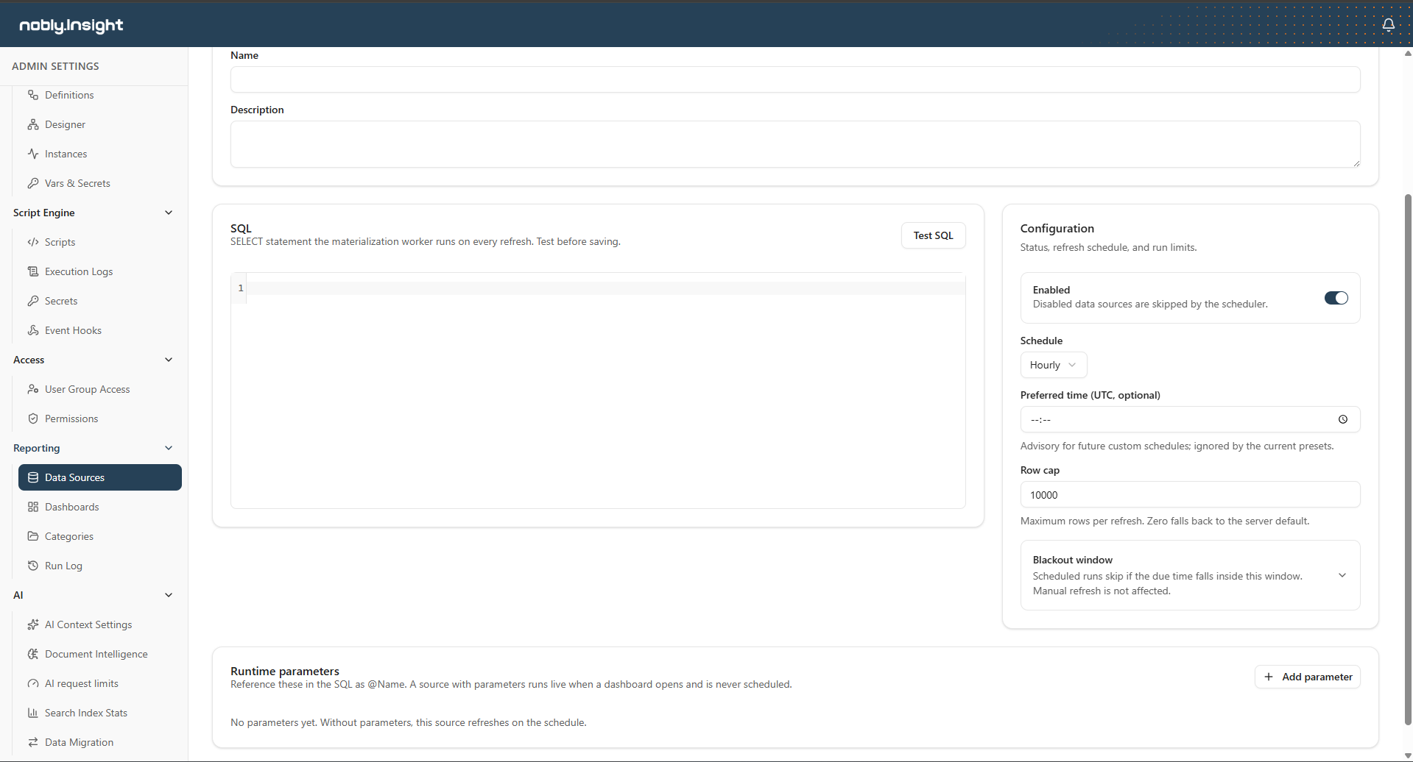Focus the Description text area
Screen dimensions: 1413x762
[x=795, y=144]
